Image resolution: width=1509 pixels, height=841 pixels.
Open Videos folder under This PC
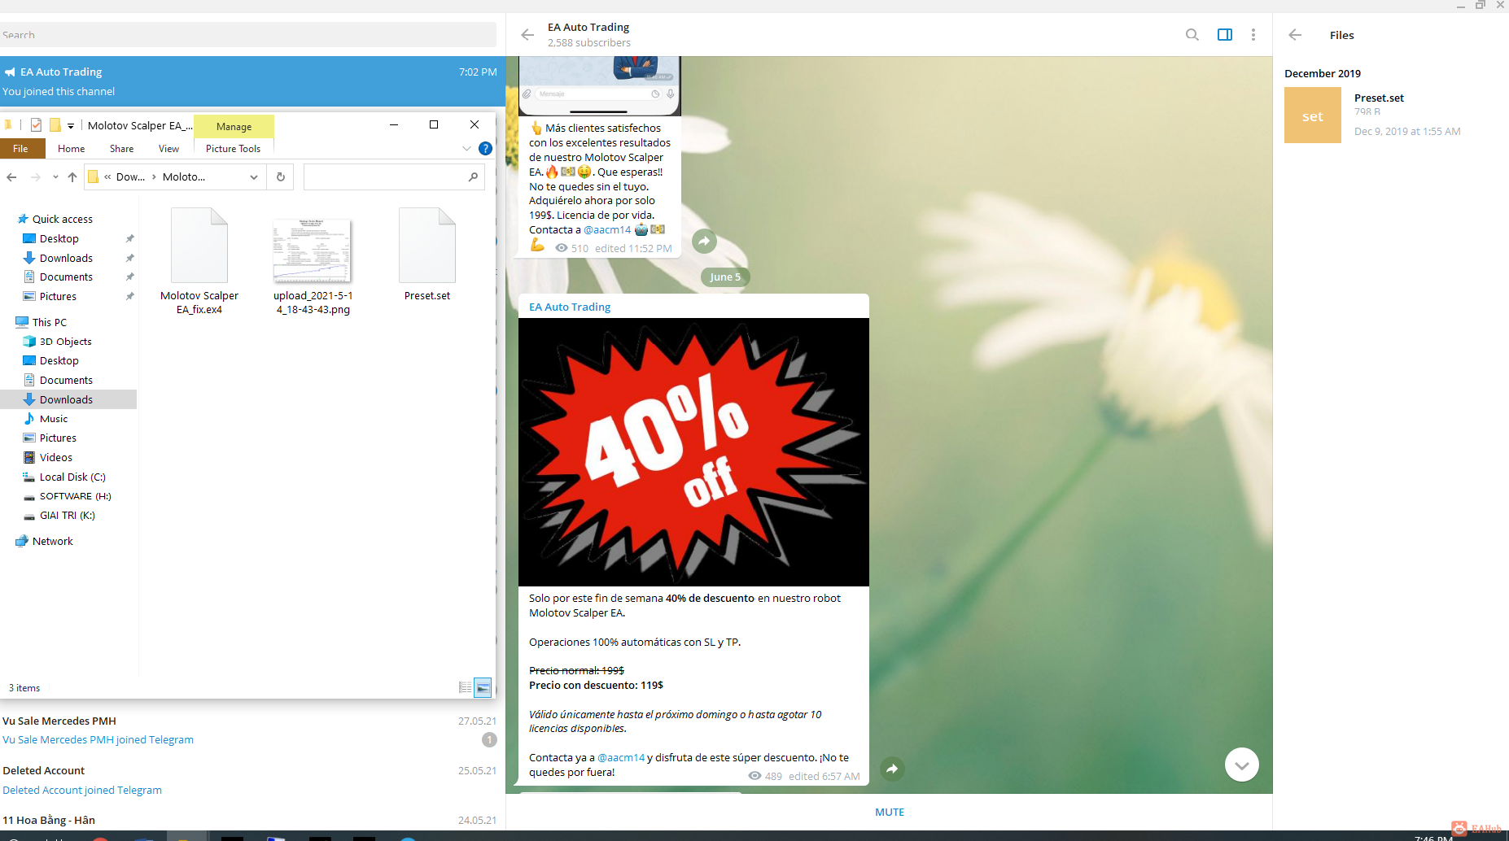click(x=56, y=457)
